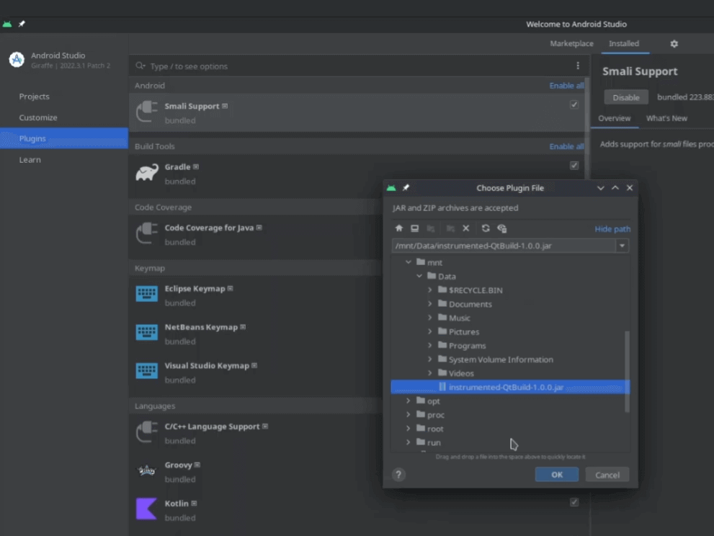
Task: Select the Groovy plugin logo icon
Action: click(x=147, y=470)
